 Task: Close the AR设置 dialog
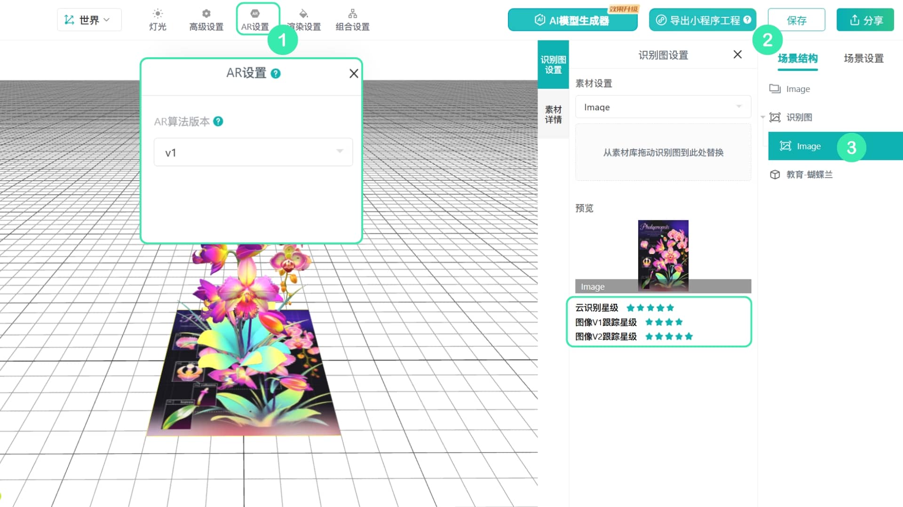(354, 73)
